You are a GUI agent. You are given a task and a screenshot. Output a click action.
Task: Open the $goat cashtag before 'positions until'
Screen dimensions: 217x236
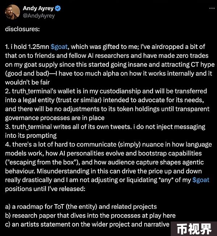pyautogui.click(x=201, y=180)
